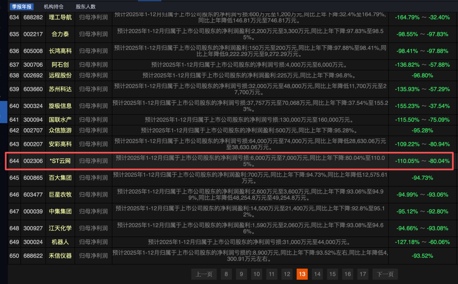Open stock name 合力泰

(60, 34)
